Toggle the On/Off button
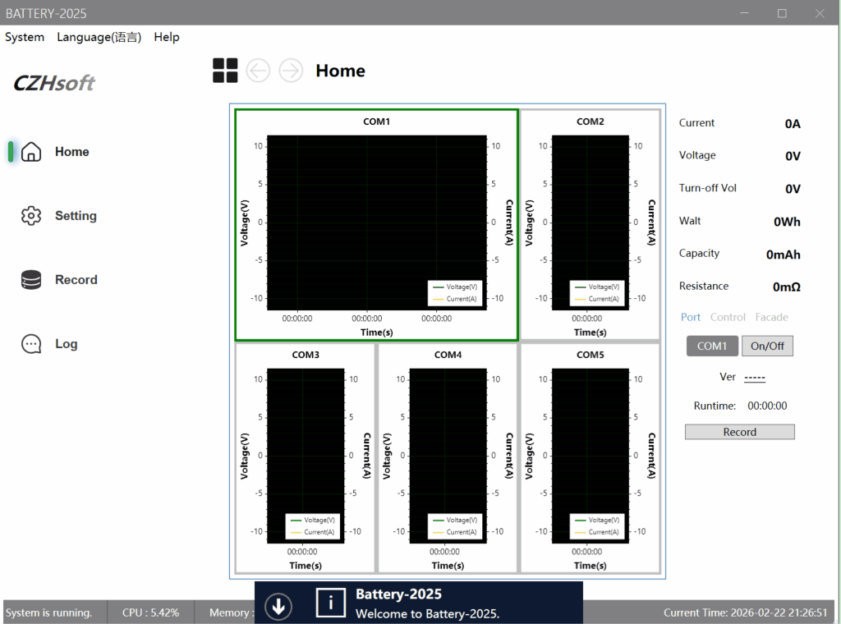 tap(768, 346)
